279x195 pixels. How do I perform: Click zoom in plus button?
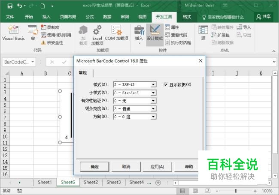[x=255, y=191]
